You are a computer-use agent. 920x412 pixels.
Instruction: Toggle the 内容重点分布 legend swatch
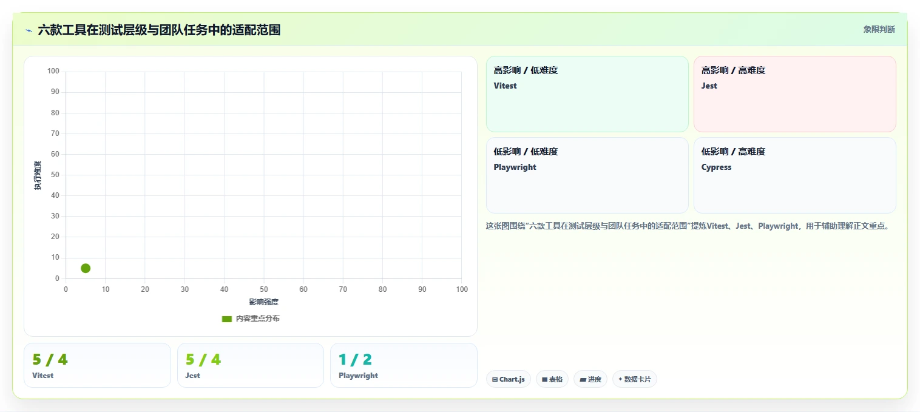[x=227, y=319]
